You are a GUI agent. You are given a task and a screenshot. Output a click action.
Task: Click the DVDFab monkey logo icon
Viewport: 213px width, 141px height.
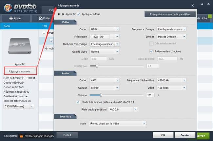8,8
